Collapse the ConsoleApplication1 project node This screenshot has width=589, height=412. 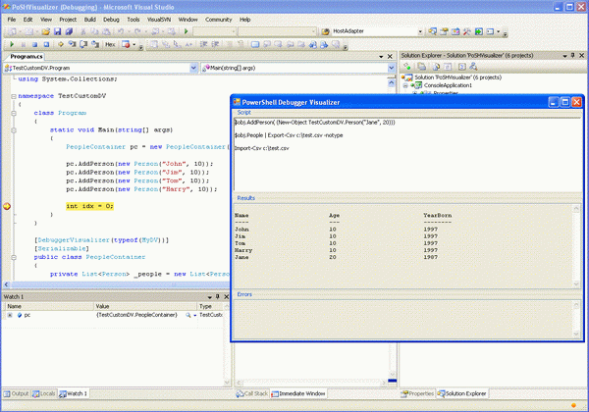pos(405,85)
